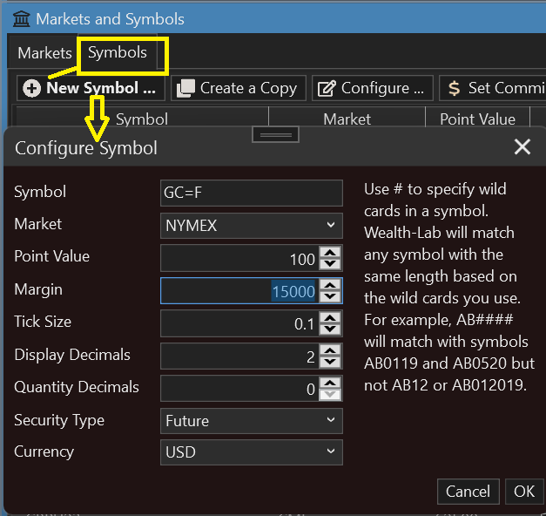Select the Symbols tab
The width and height of the screenshot is (546, 516).
(x=118, y=53)
